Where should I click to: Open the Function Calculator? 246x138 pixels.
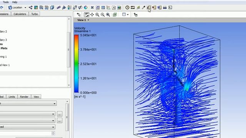tap(149, 8)
